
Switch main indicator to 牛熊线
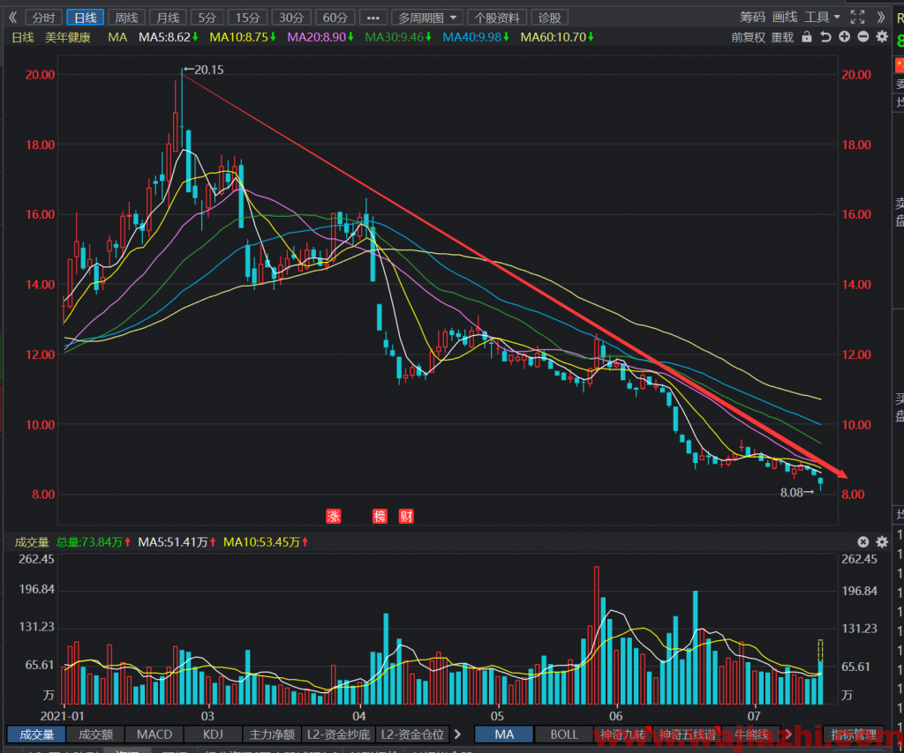(752, 734)
